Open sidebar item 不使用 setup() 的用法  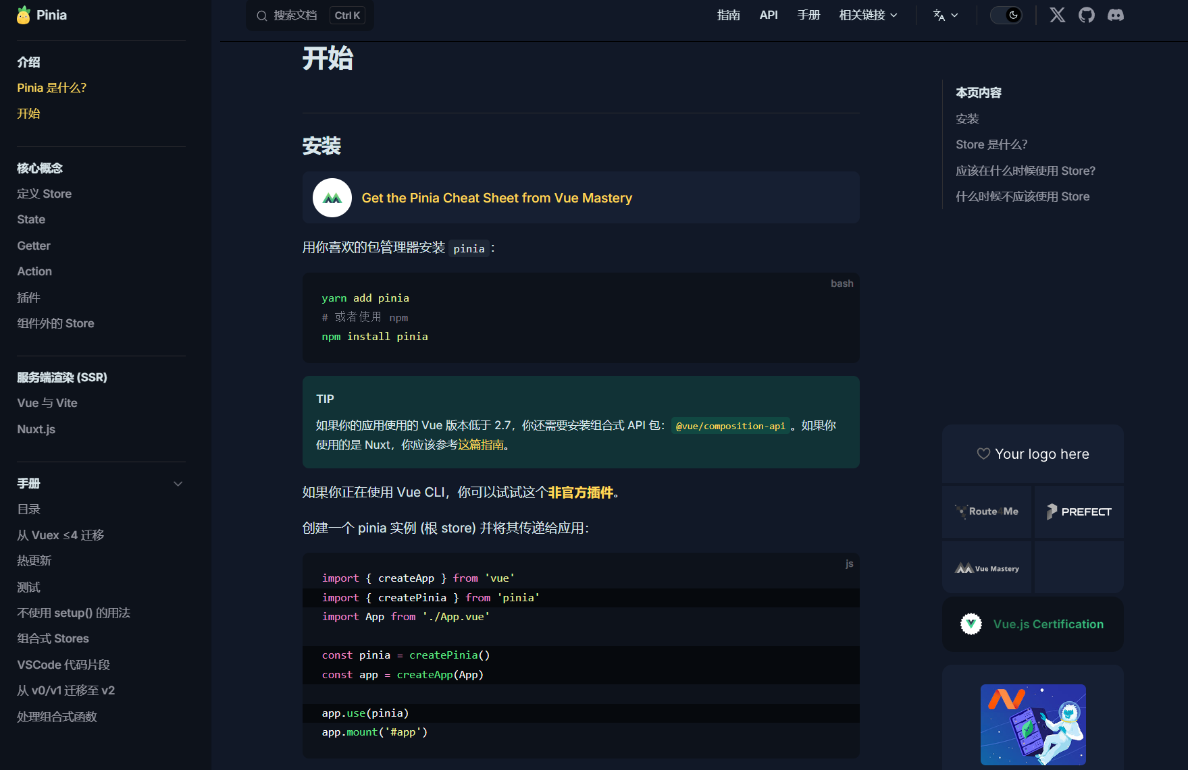tap(74, 613)
